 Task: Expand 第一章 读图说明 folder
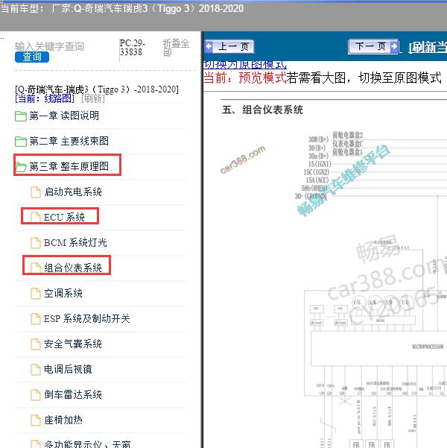coord(64,116)
